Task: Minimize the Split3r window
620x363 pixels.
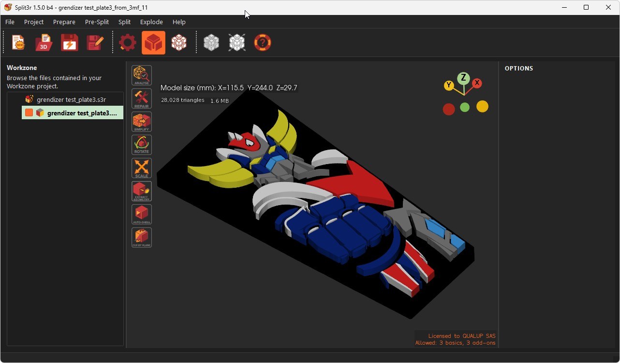Action: pyautogui.click(x=564, y=7)
